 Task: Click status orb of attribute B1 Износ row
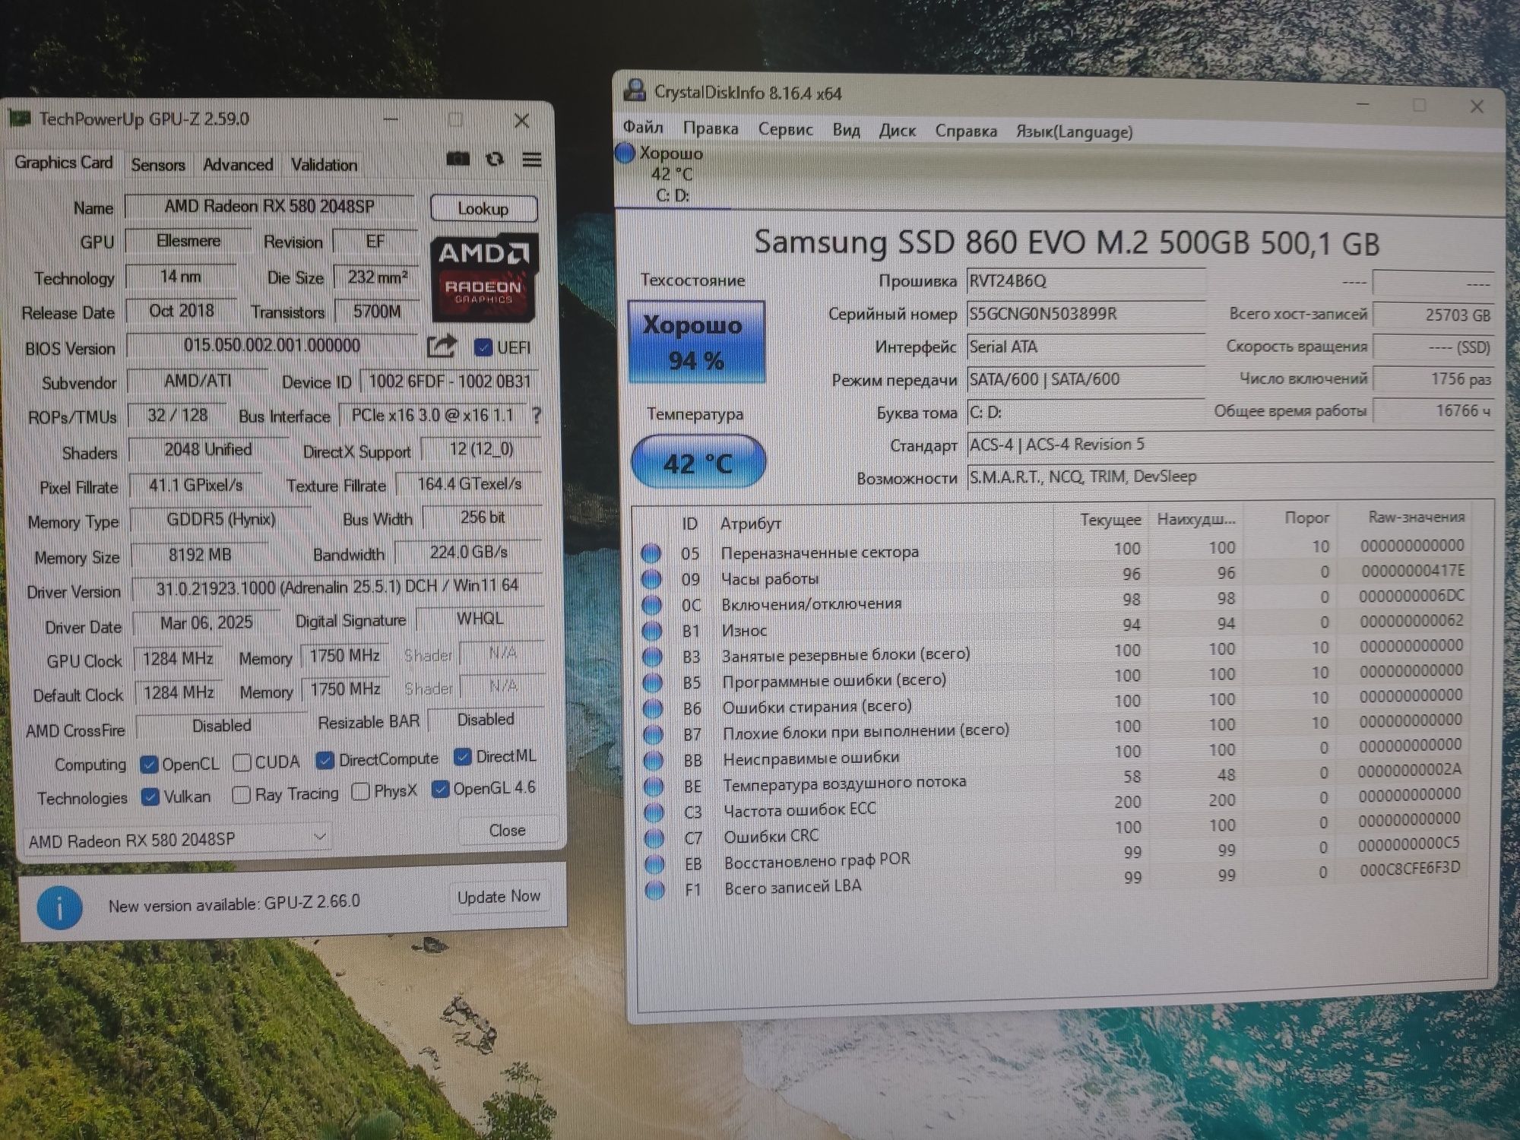(x=652, y=631)
